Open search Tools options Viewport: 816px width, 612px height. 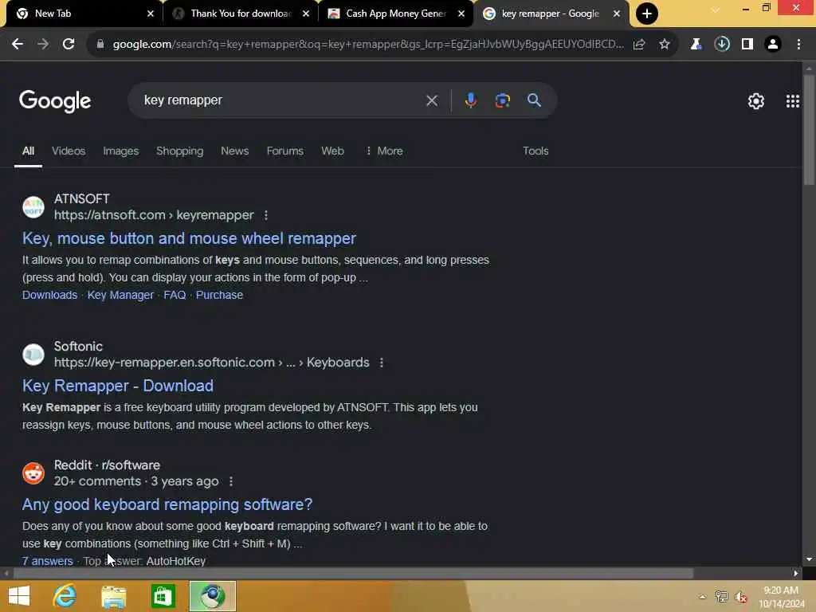pyautogui.click(x=535, y=151)
